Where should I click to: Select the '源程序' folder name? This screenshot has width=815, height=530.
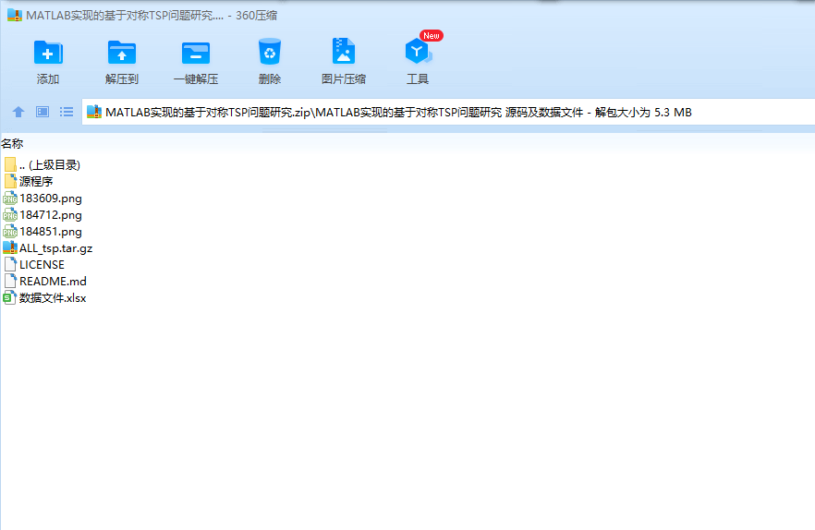point(36,181)
